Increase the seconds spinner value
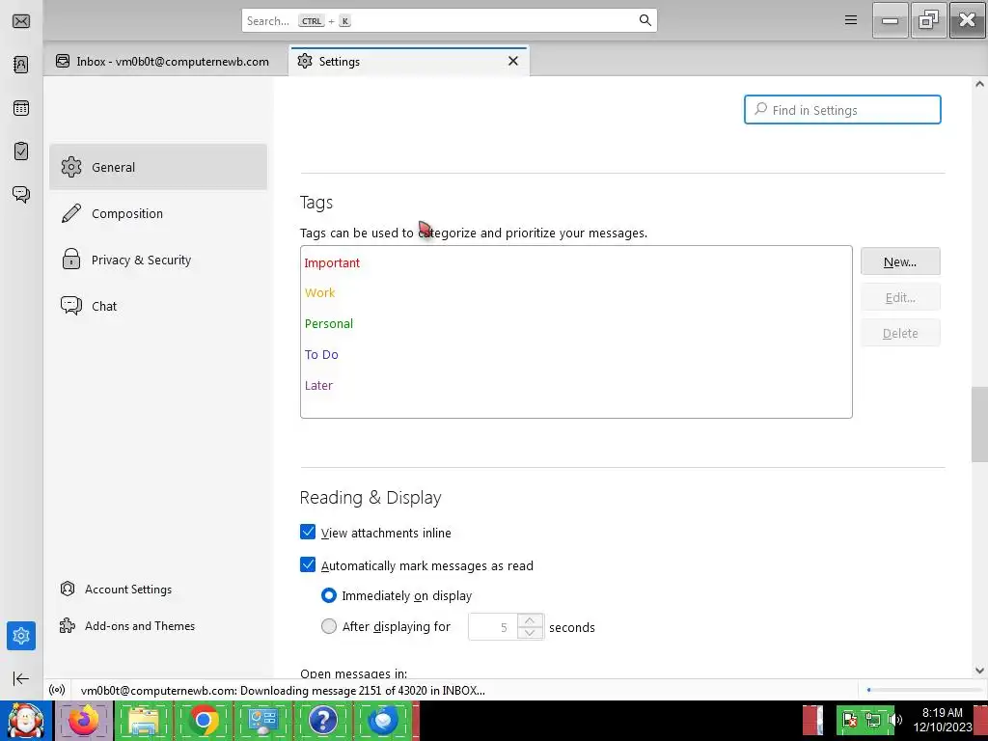The image size is (988, 741). click(x=530, y=620)
